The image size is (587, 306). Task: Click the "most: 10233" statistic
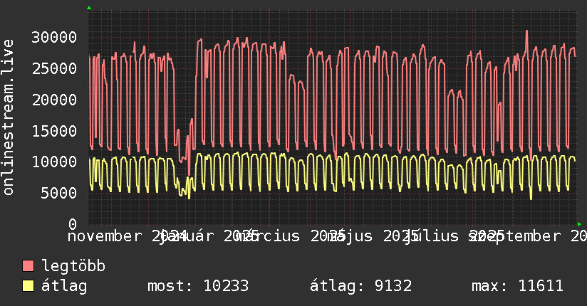click(x=197, y=286)
